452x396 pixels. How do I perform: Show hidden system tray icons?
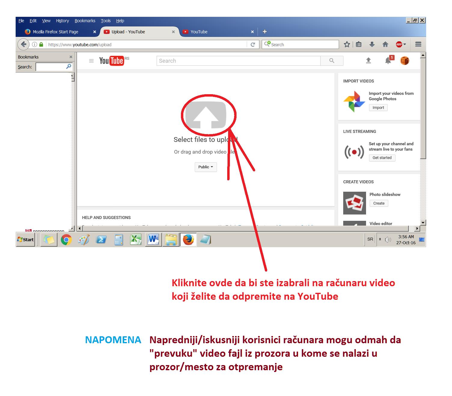[380, 239]
